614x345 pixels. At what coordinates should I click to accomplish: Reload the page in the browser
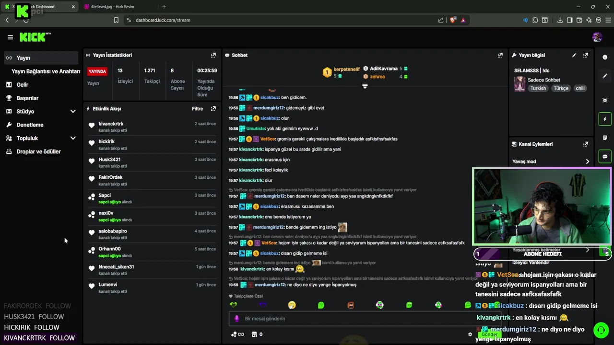[26, 20]
